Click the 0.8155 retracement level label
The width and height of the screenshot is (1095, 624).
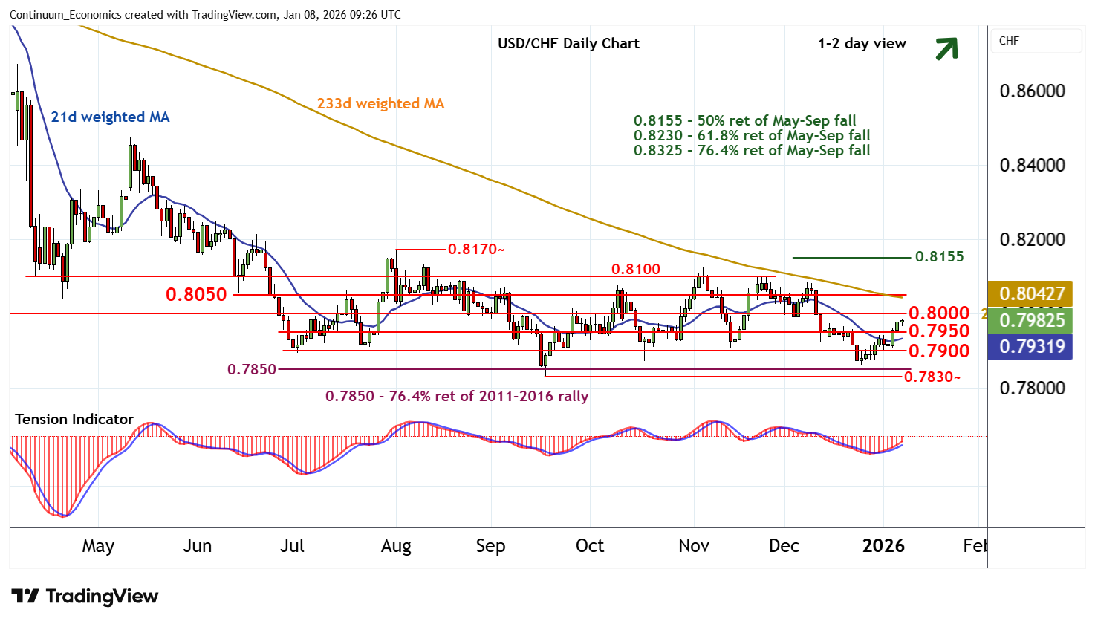[x=939, y=256]
